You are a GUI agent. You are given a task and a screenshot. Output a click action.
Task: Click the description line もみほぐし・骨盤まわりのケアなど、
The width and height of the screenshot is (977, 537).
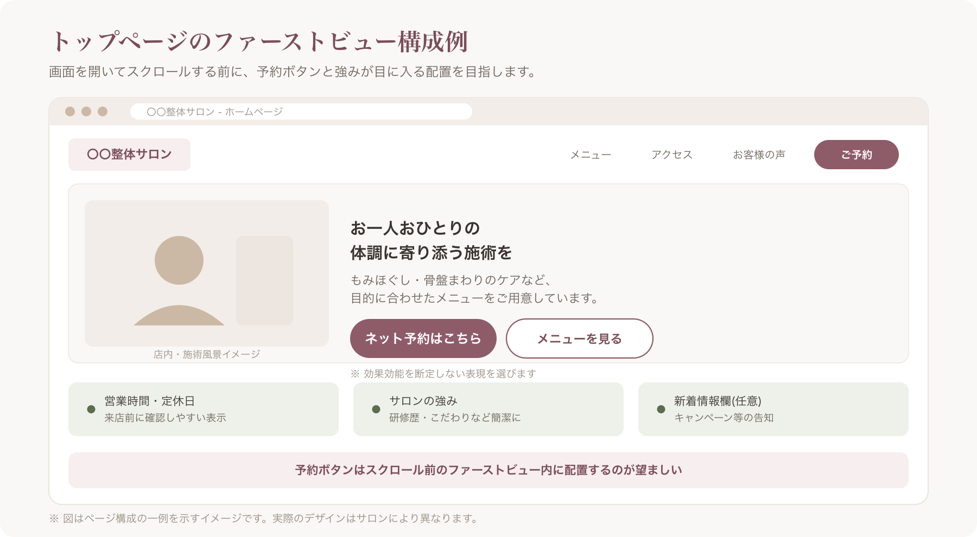tap(452, 280)
